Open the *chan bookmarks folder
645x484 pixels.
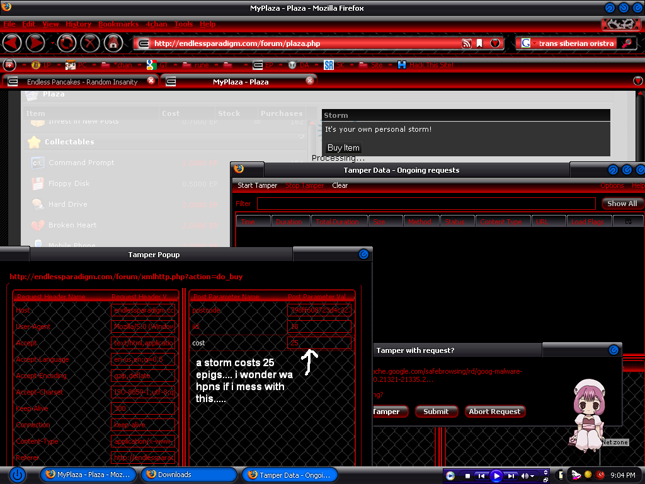(x=117, y=65)
